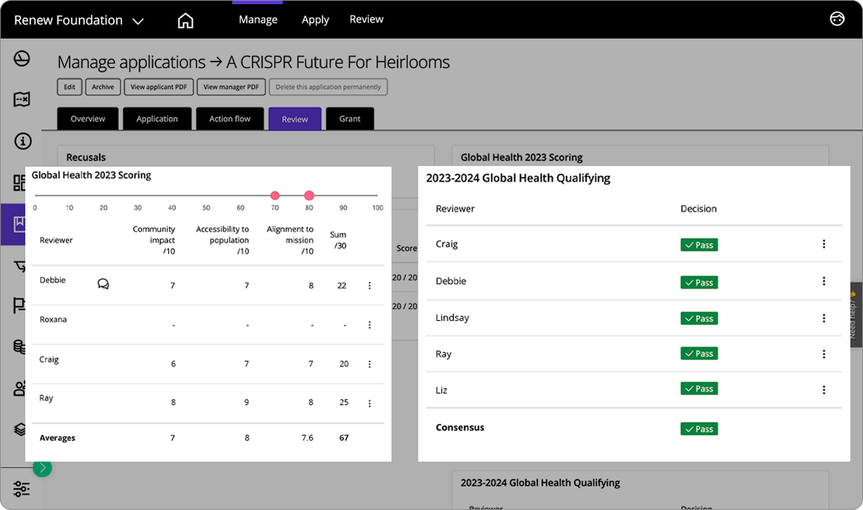Image resolution: width=863 pixels, height=510 pixels.
Task: Select the highlighted bookmark sidebar icon
Action: (19, 224)
